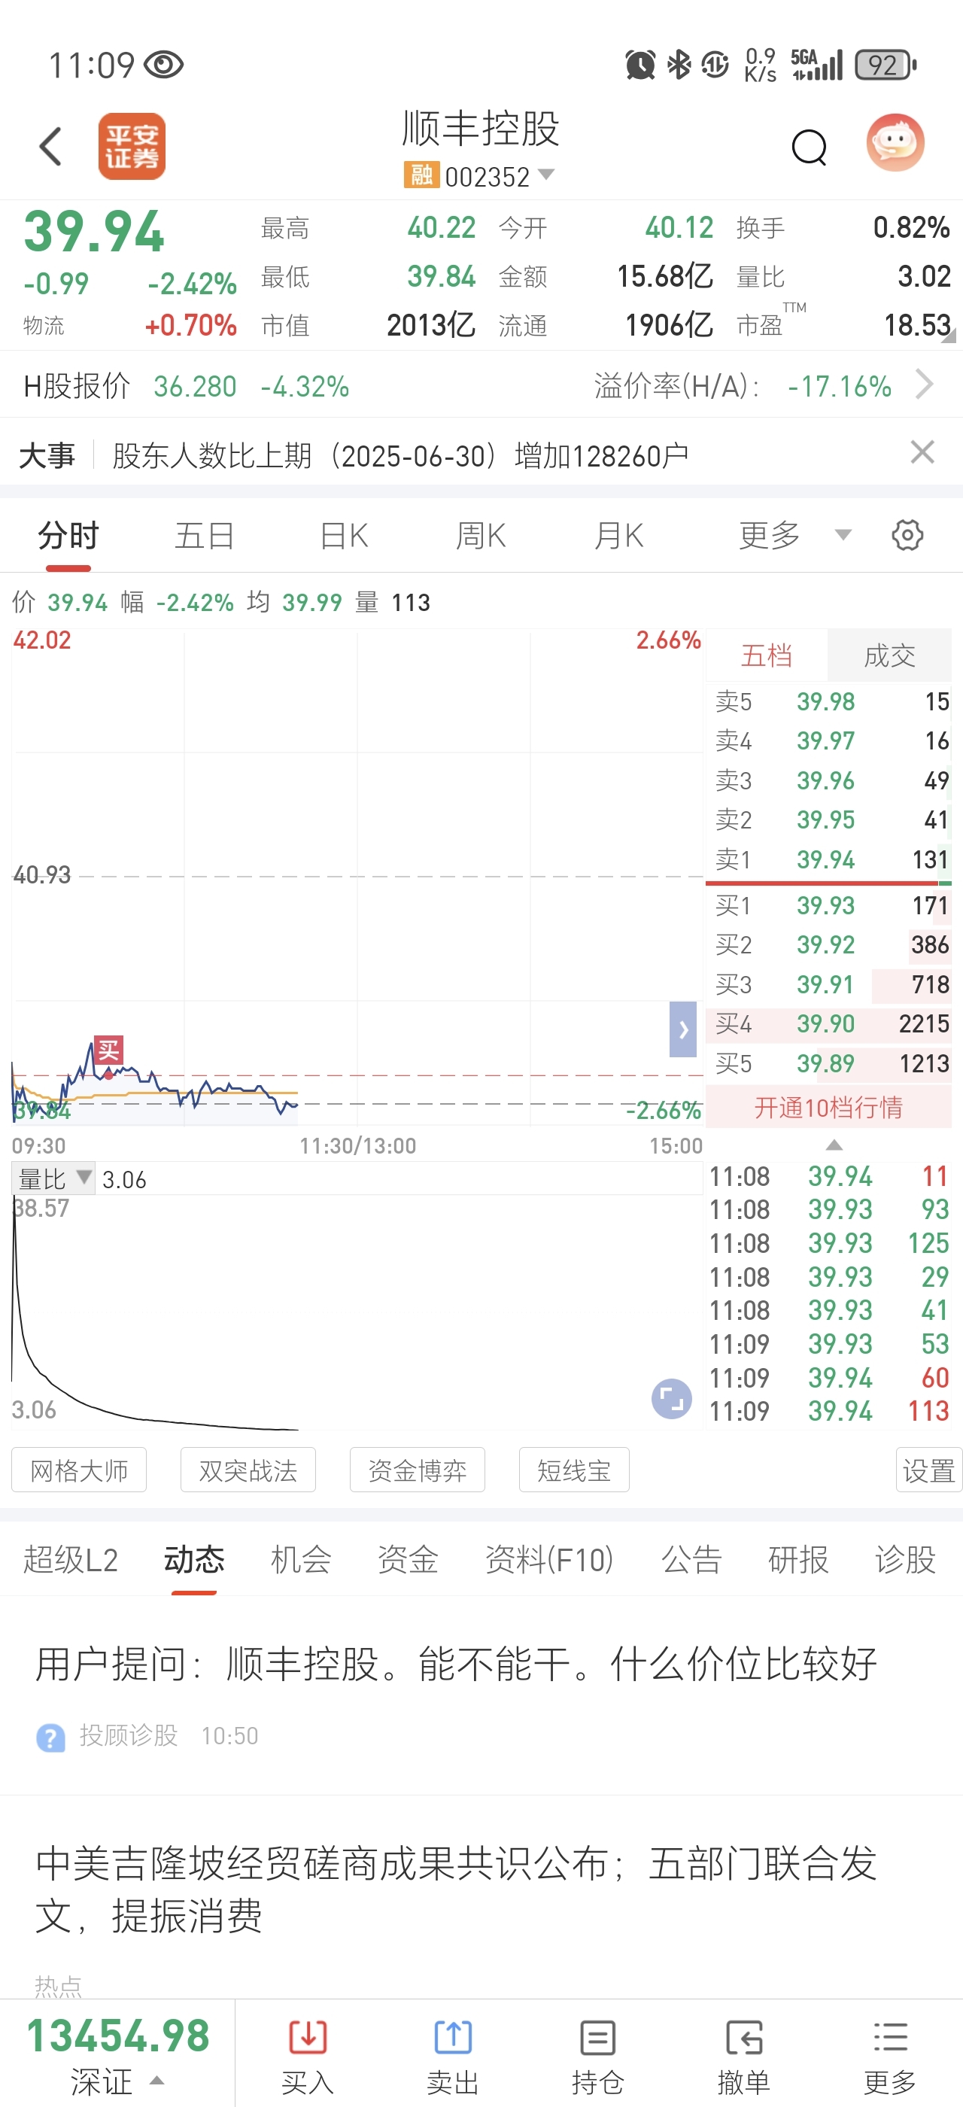The height and width of the screenshot is (2107, 963).
Task: Tap the H股报价 36.280 value
Action: [195, 386]
